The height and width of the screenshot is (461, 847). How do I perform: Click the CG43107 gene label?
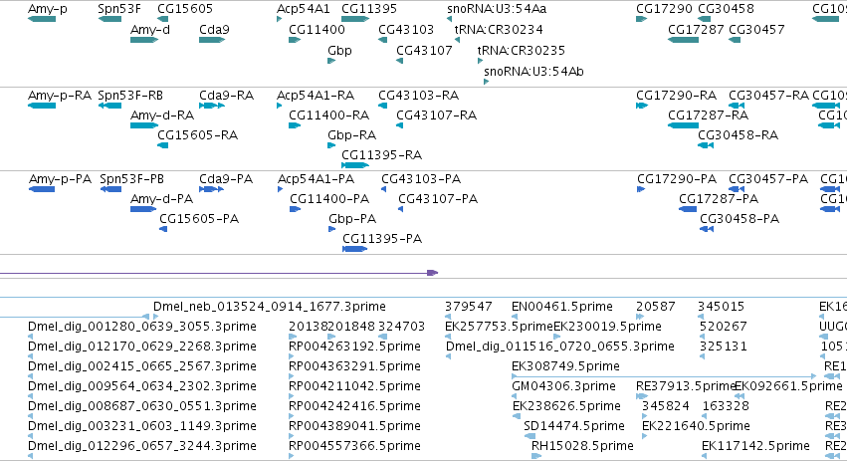tap(424, 51)
